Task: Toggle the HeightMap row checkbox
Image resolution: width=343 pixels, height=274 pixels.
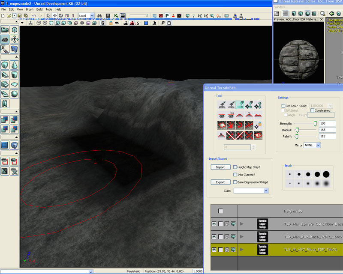Action: pyautogui.click(x=220, y=211)
